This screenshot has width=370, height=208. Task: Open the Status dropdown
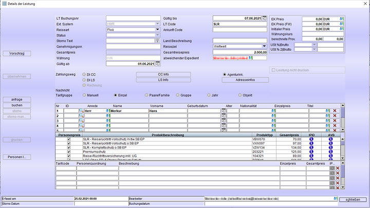coord(158,35)
